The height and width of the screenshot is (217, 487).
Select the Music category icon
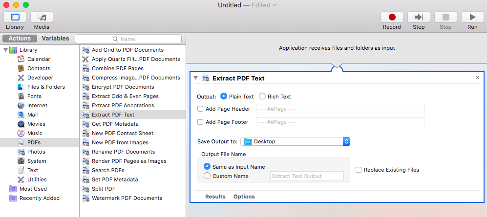(x=21, y=133)
